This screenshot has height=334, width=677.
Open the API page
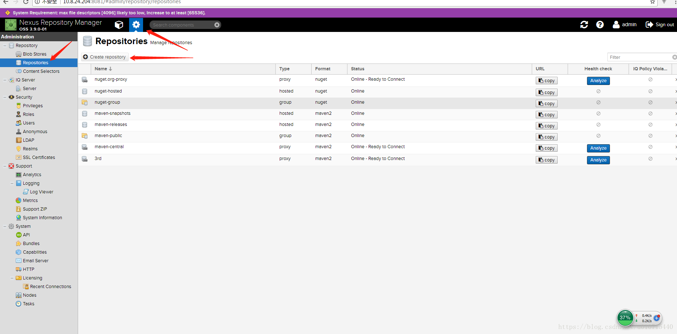[26, 235]
